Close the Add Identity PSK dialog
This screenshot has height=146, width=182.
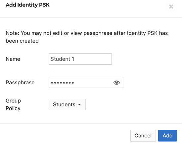point(171,7)
